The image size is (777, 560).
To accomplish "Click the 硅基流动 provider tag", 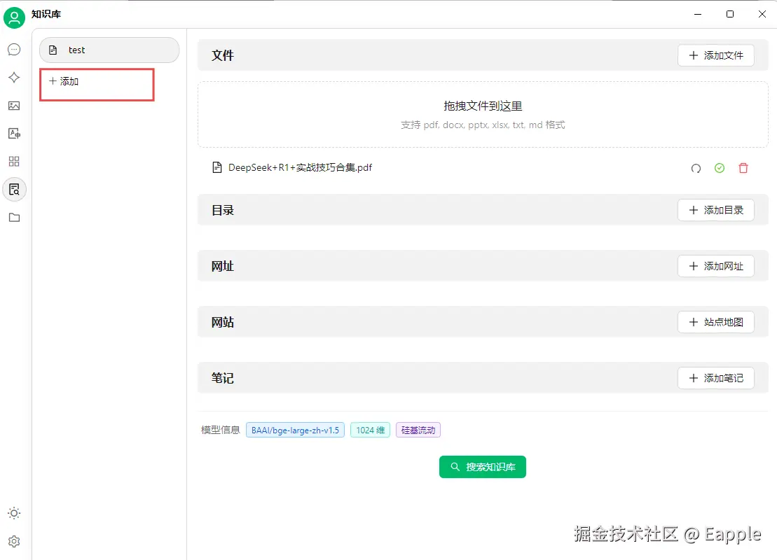I will coord(418,430).
